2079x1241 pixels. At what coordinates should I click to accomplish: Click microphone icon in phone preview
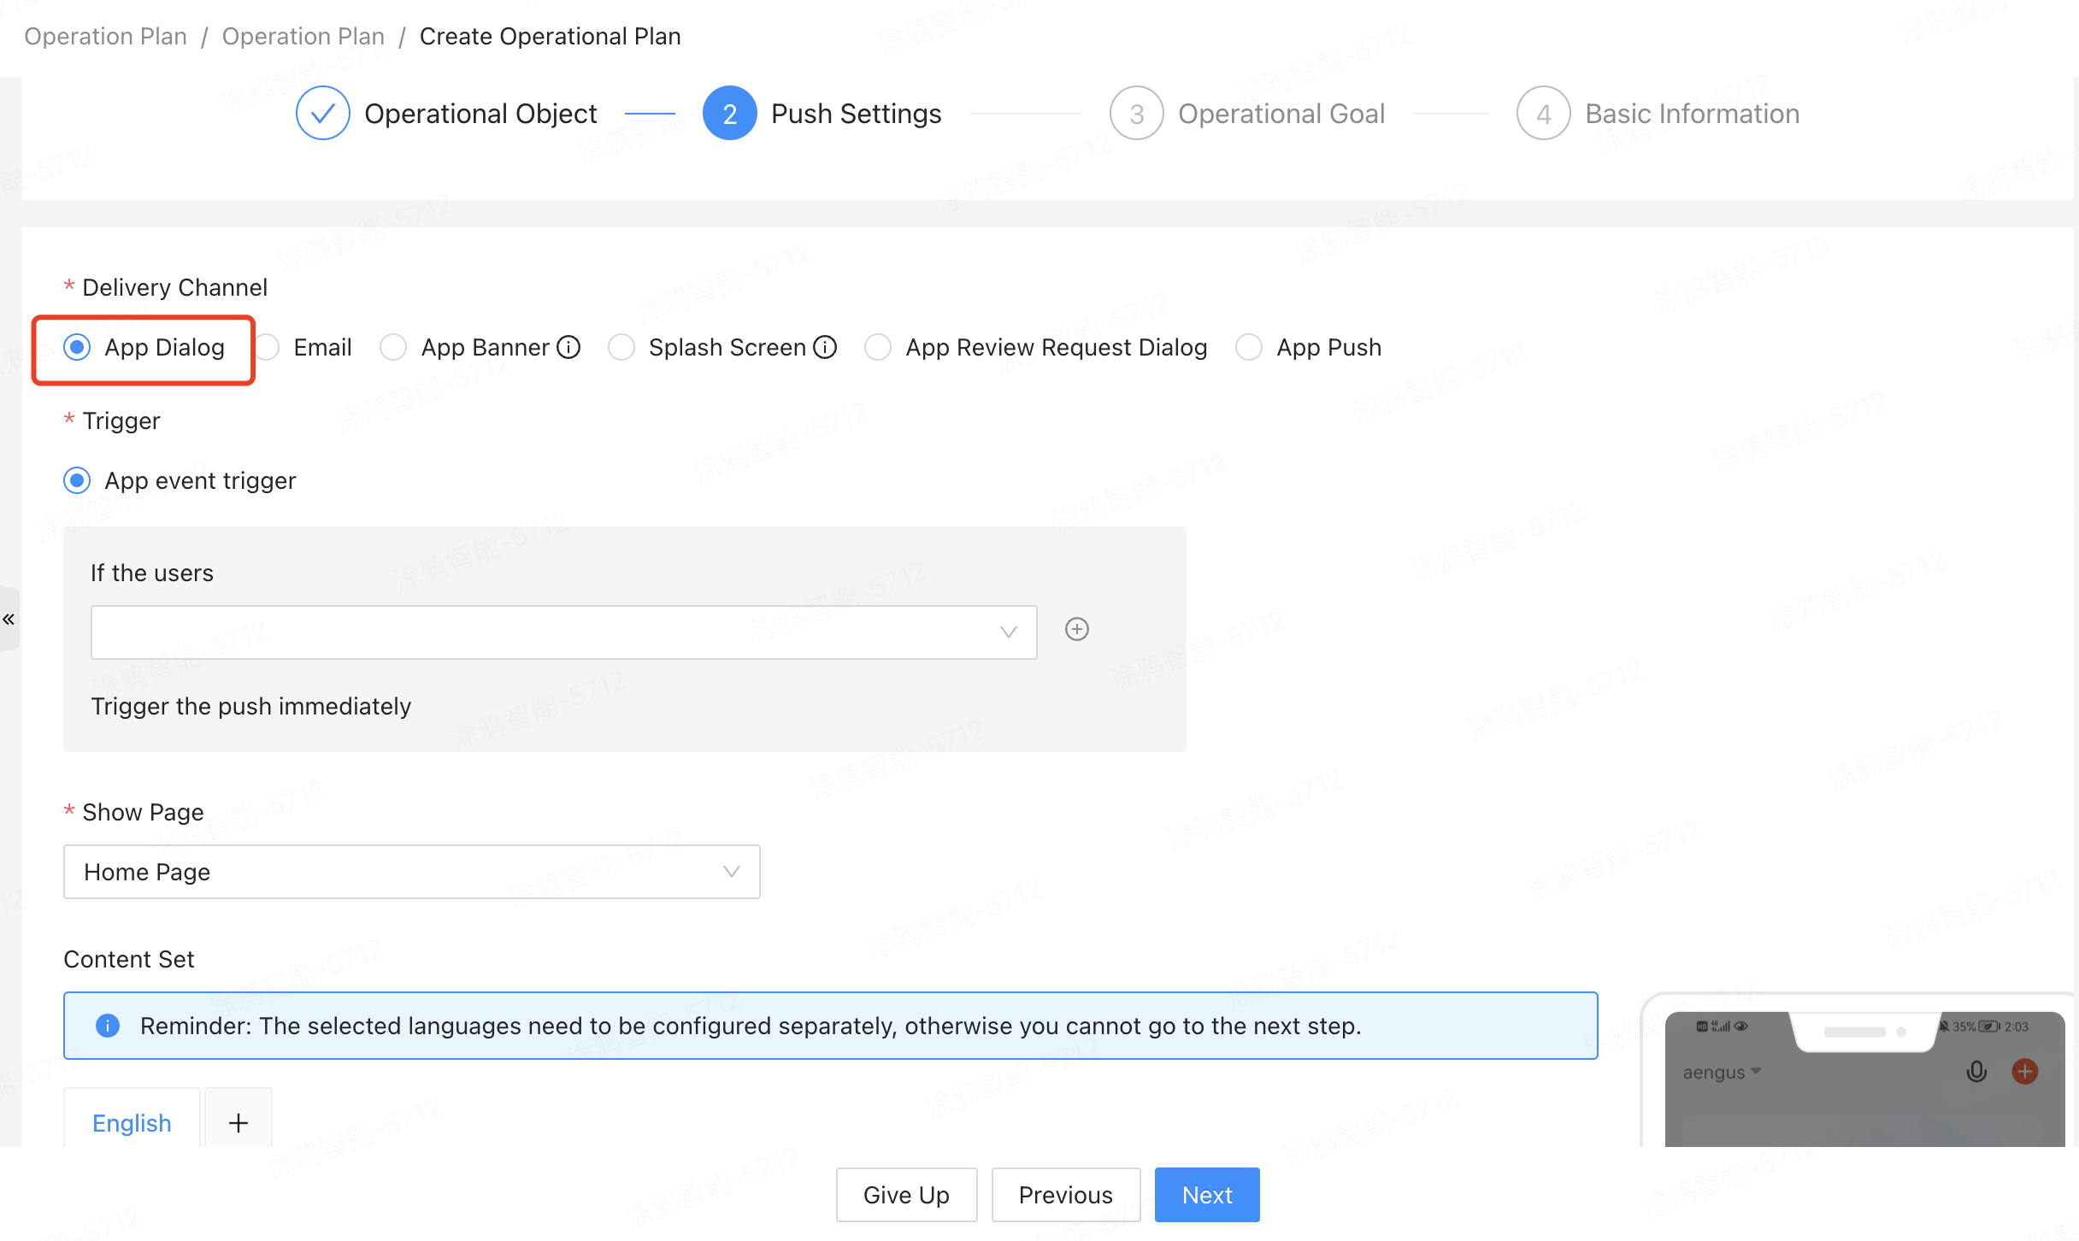[x=1976, y=1071]
